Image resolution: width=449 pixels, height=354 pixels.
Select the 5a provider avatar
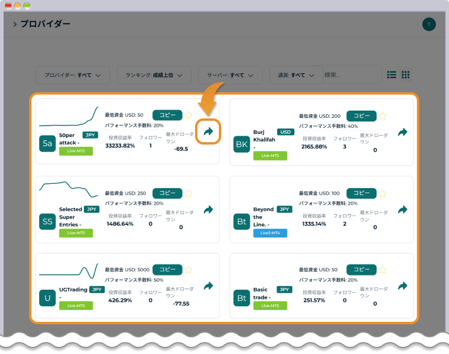pyautogui.click(x=47, y=143)
